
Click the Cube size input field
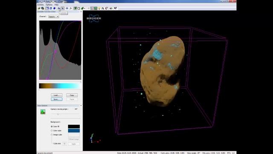[x=64, y=144]
